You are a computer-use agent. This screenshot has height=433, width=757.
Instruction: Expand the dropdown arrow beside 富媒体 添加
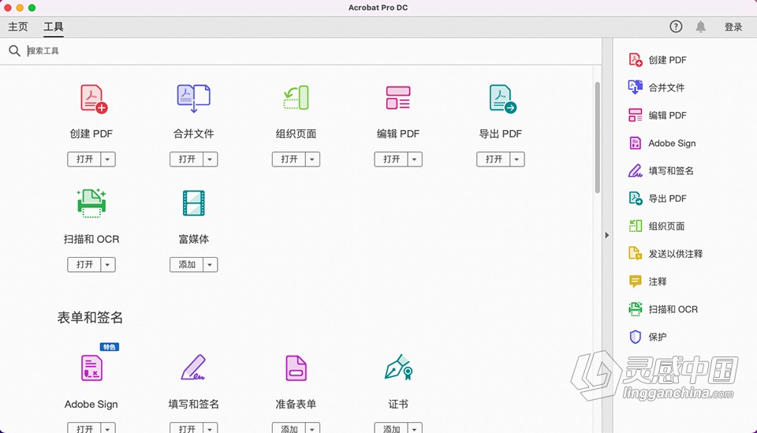[x=211, y=264]
